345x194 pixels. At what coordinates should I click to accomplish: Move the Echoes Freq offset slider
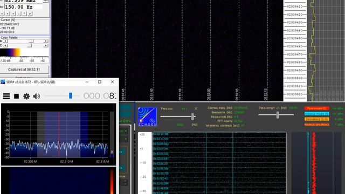[x=278, y=115]
